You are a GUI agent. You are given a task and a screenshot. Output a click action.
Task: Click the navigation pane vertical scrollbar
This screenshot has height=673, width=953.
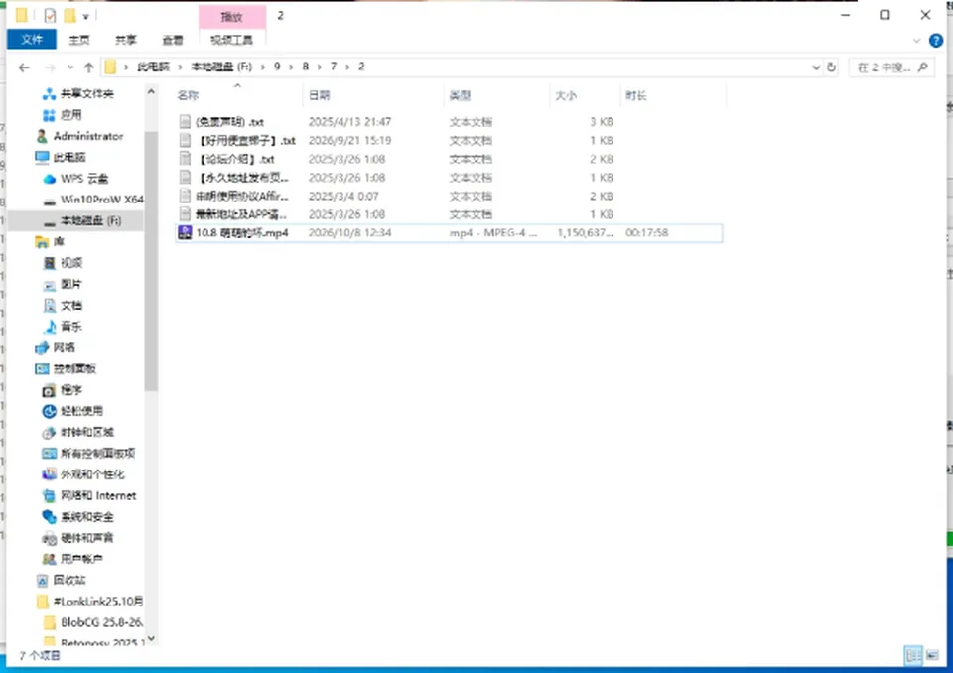(x=151, y=261)
